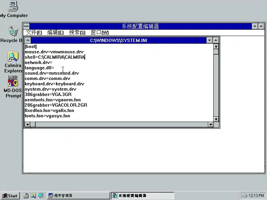Open the 系统配置编辑器 window control menu

(26, 26)
